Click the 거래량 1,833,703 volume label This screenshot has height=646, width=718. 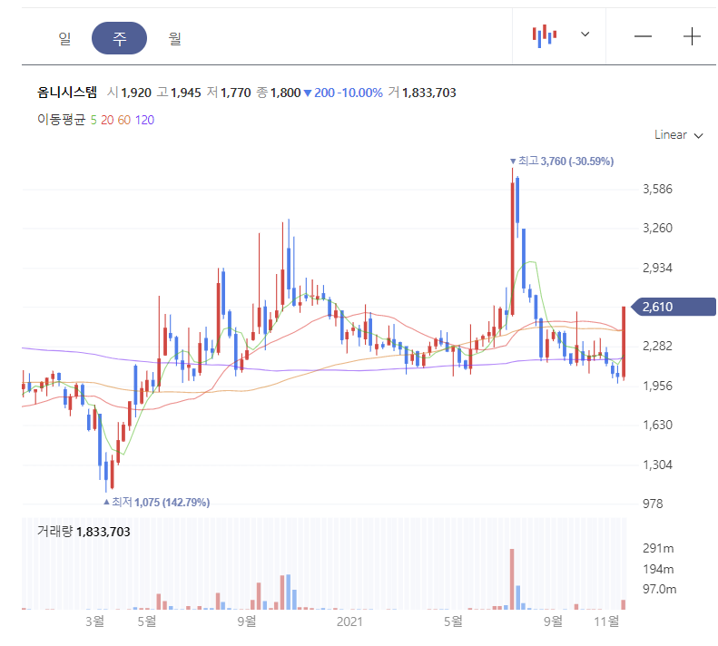[84, 532]
